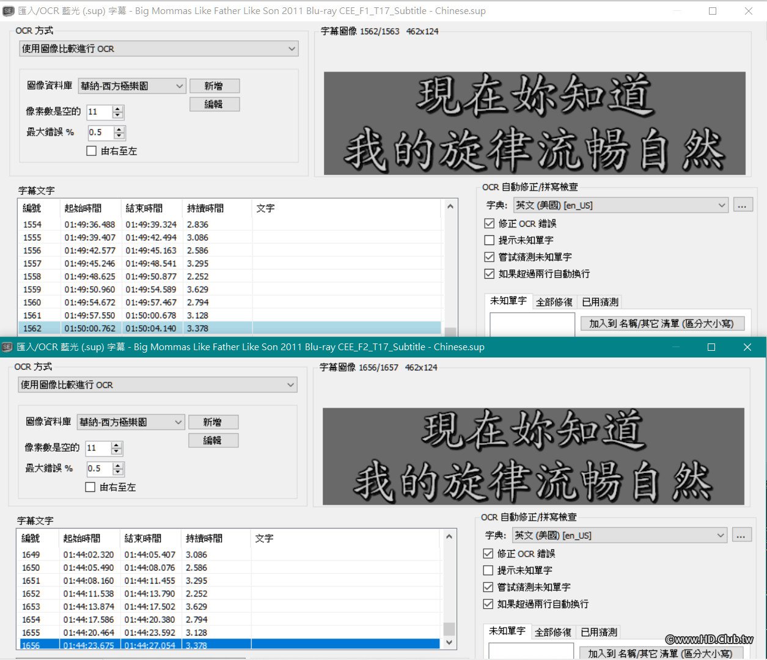Select 全部修復 tab in lower window
Screen dimensions: 767x660
[553, 632]
